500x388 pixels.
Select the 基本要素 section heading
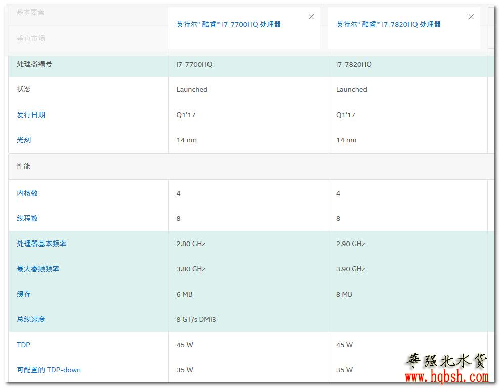point(30,13)
